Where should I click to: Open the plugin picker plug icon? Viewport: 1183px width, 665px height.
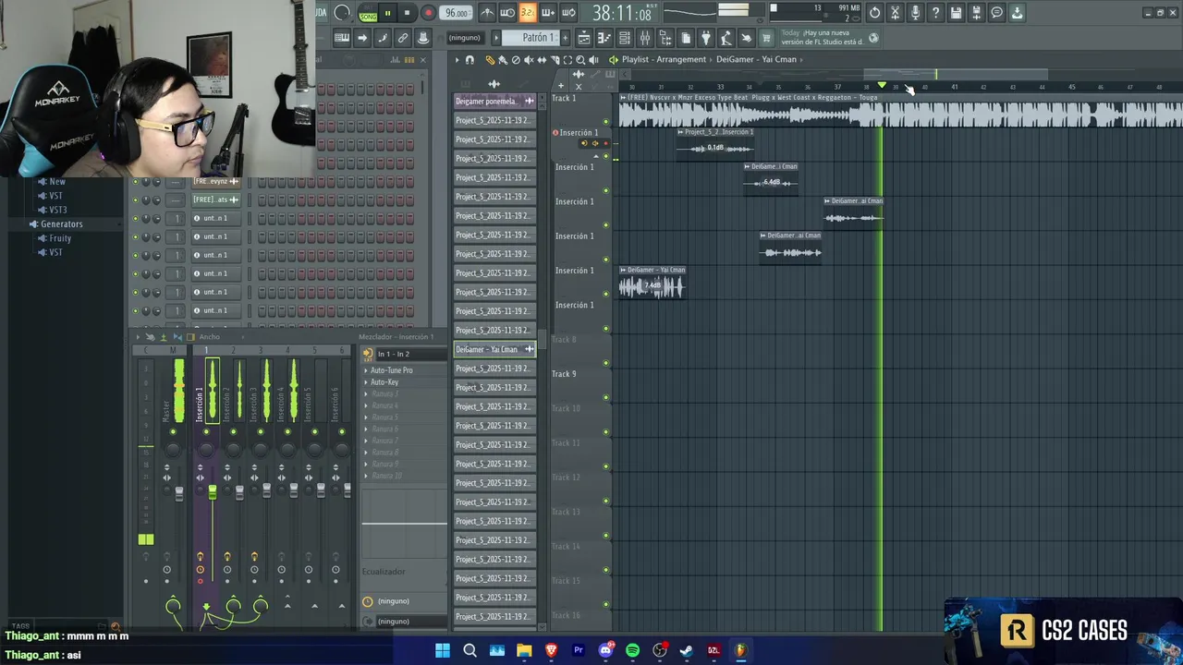tap(706, 38)
